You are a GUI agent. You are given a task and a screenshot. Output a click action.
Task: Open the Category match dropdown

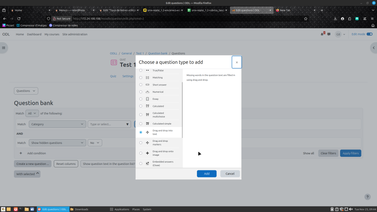[57, 124]
